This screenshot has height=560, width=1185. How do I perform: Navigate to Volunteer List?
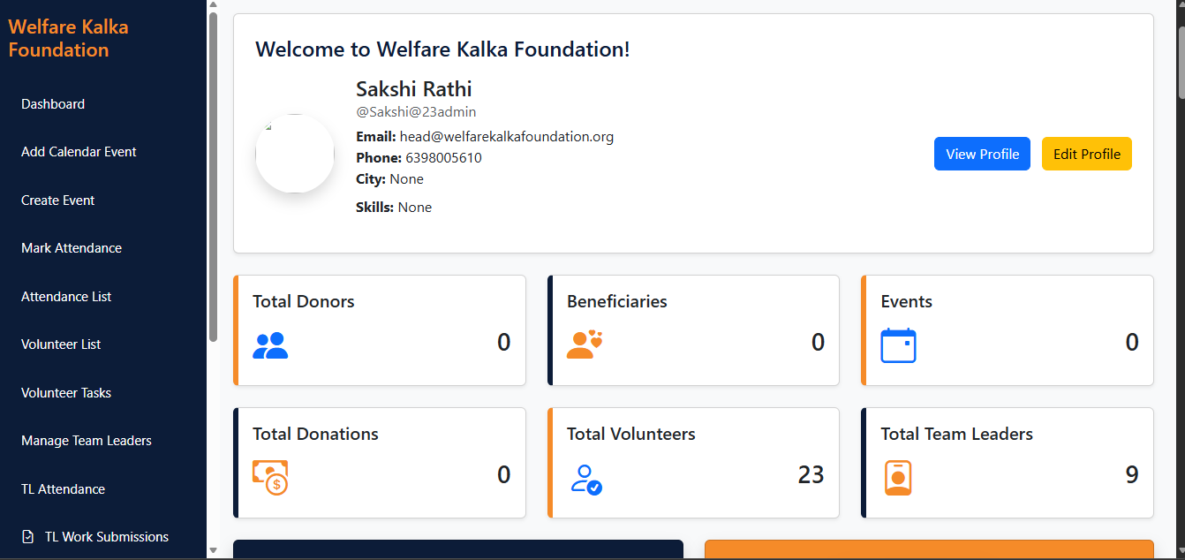61,344
